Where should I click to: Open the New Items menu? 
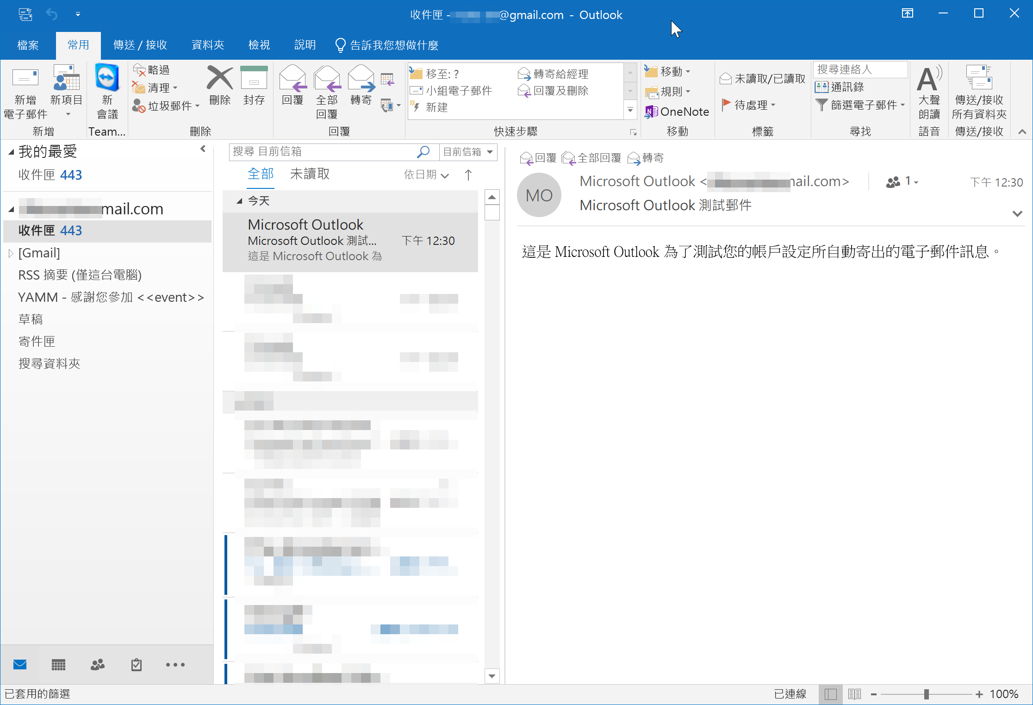pos(66,91)
